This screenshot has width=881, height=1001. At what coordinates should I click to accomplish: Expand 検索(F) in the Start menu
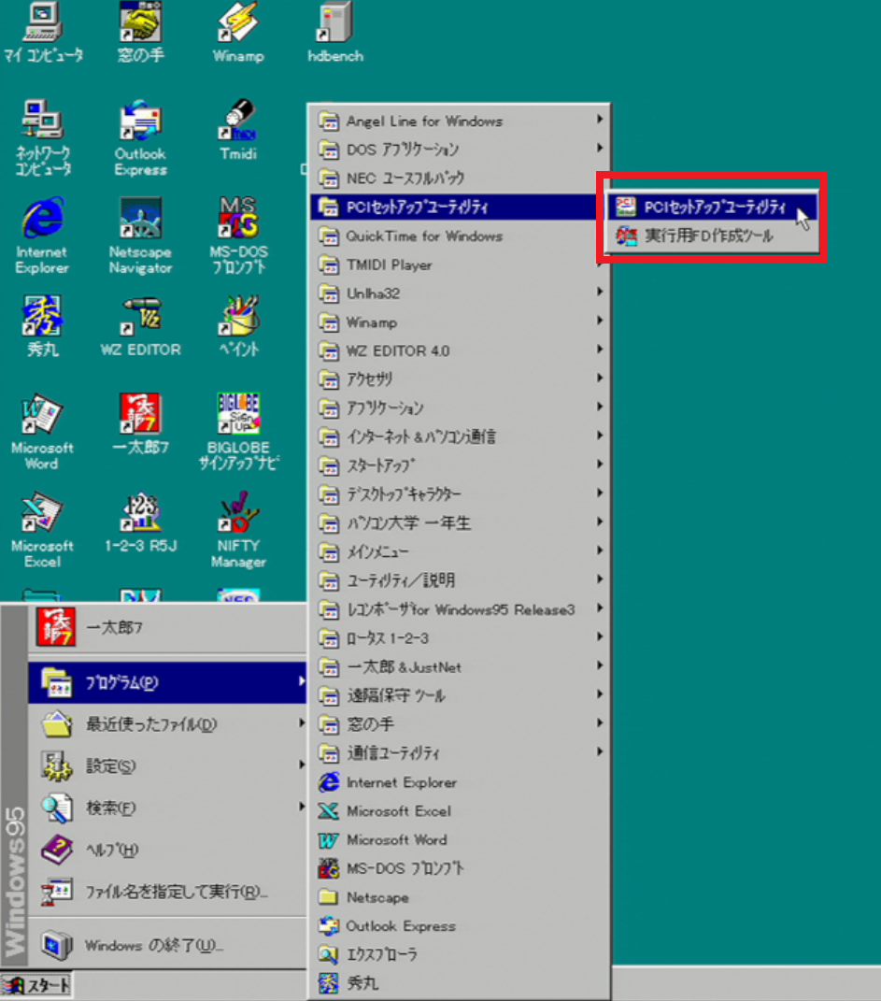pos(167,808)
